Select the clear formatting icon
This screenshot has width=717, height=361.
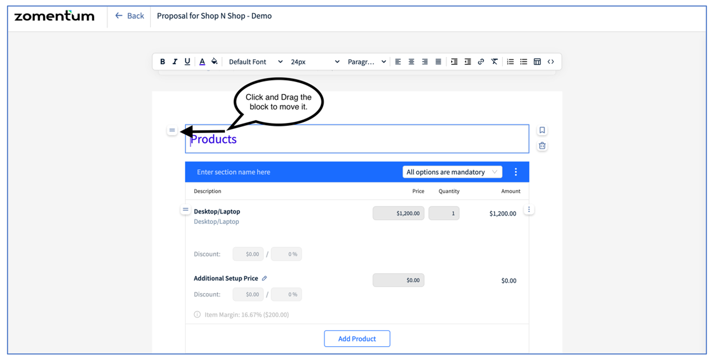[493, 61]
